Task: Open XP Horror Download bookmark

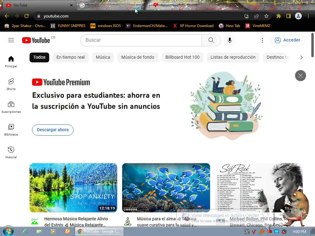Action: point(193,26)
